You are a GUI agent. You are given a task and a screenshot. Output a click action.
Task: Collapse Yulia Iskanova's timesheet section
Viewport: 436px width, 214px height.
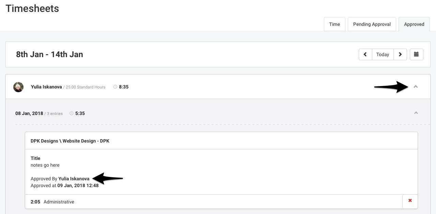[x=416, y=87]
